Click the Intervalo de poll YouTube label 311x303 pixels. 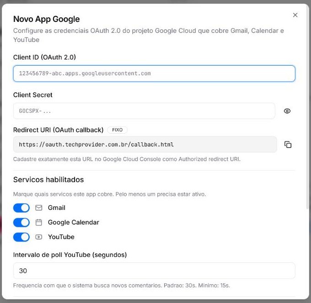click(x=70, y=255)
